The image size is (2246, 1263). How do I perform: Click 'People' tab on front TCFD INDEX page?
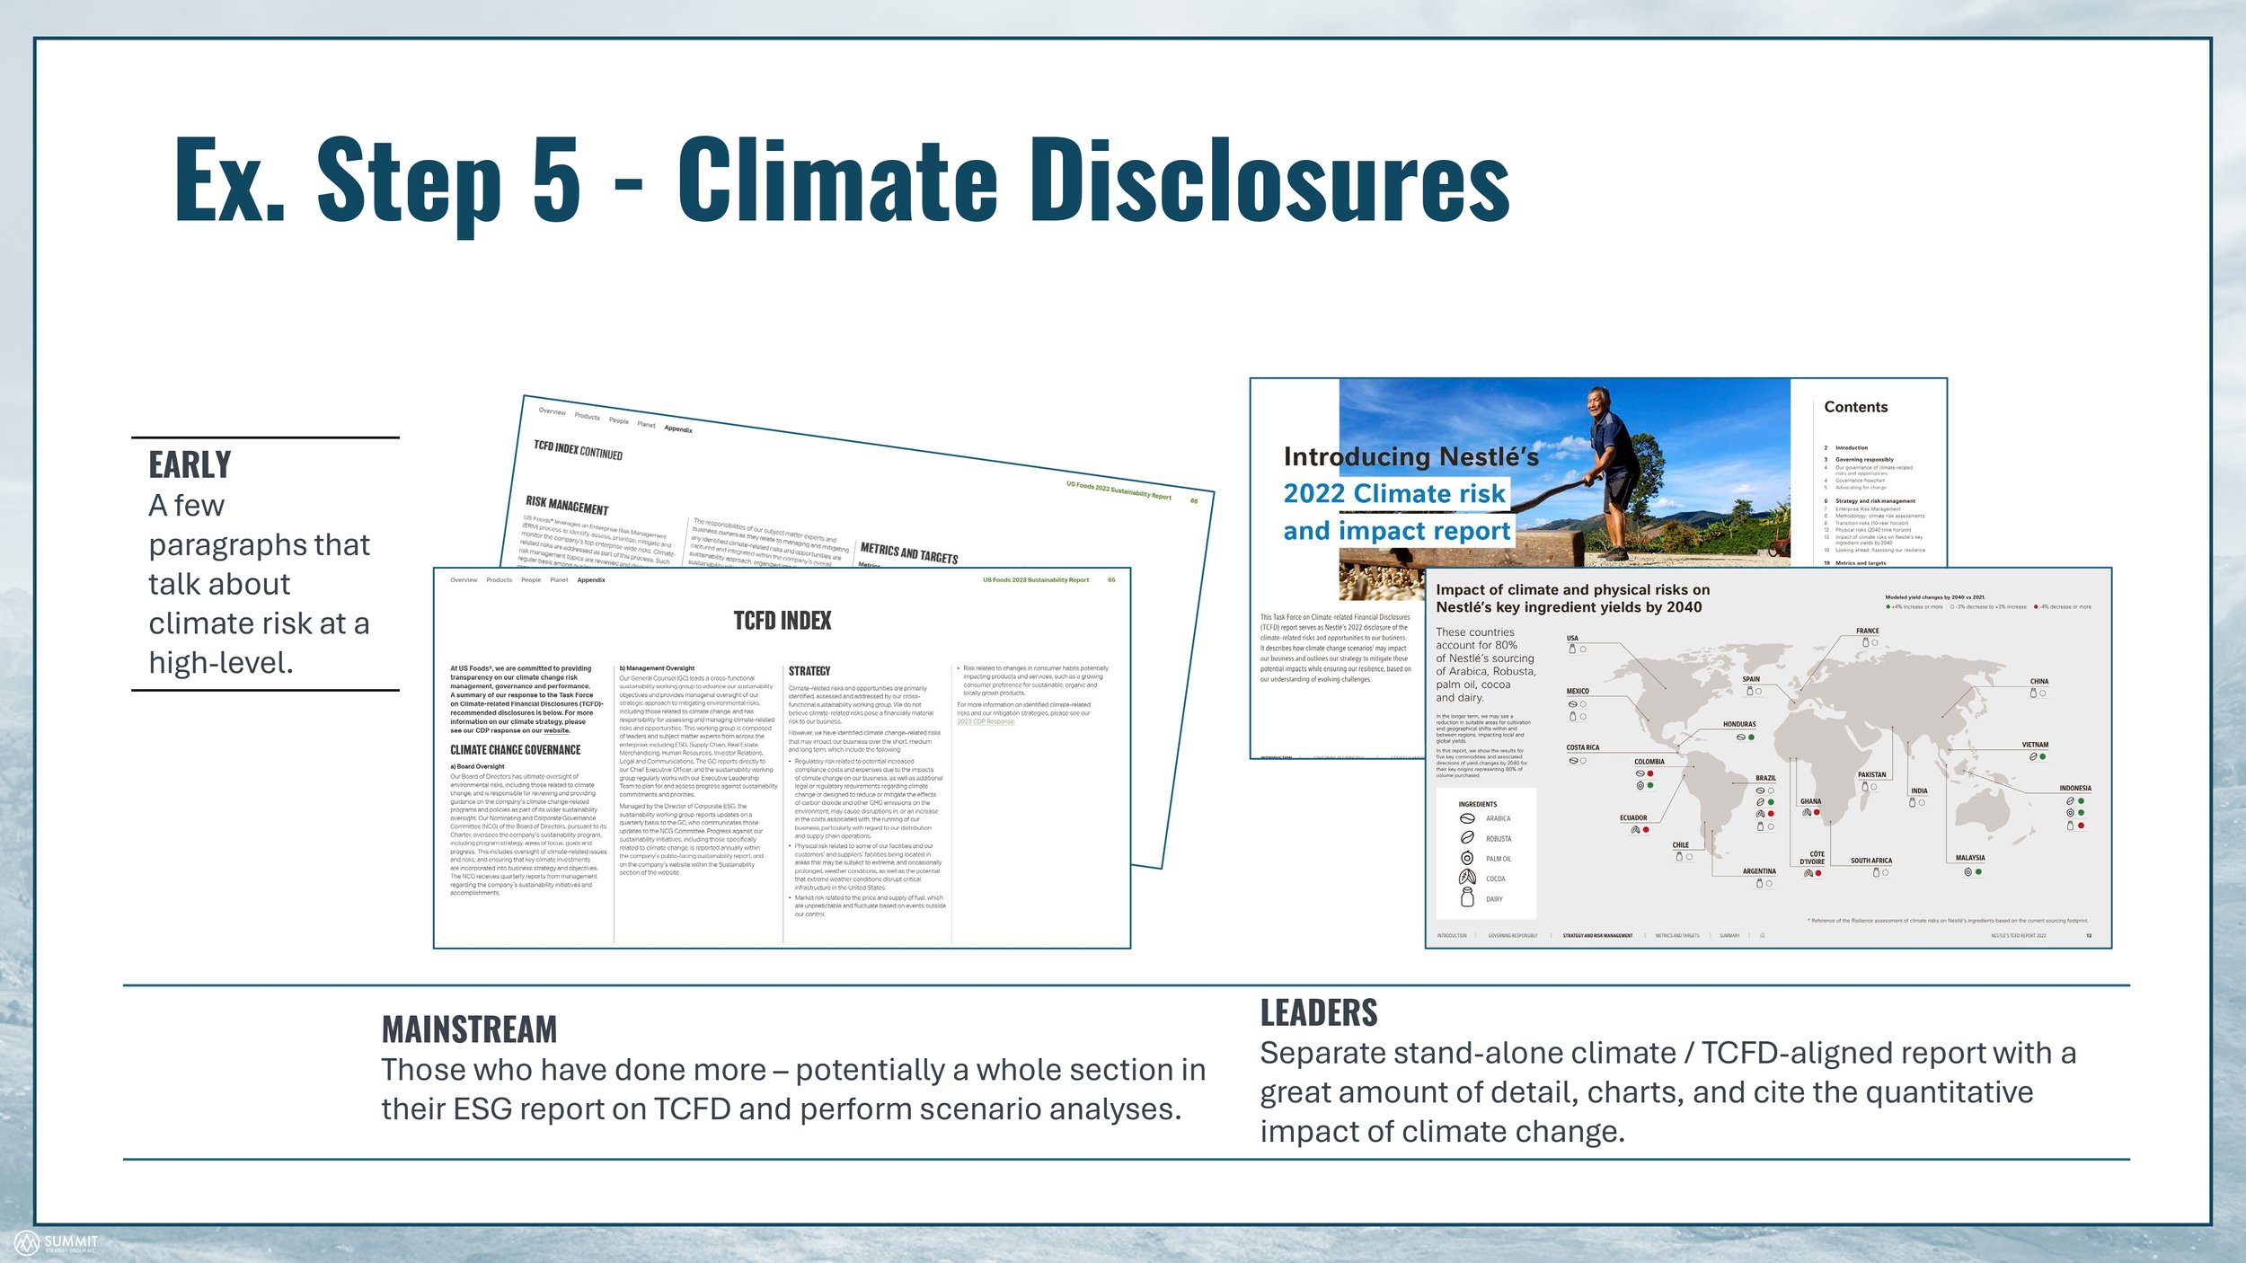point(531,580)
